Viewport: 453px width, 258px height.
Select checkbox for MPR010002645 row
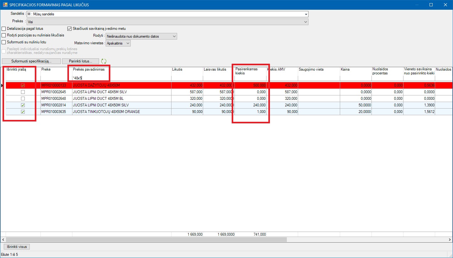coord(23,92)
